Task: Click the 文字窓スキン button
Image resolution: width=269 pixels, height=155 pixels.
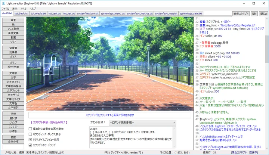Action: point(13,82)
